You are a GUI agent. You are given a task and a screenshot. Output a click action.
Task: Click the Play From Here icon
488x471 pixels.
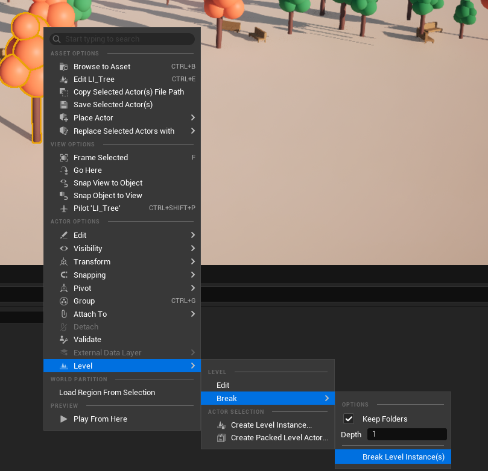[x=63, y=419]
